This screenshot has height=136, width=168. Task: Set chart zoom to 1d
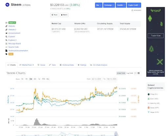tap(22, 79)
